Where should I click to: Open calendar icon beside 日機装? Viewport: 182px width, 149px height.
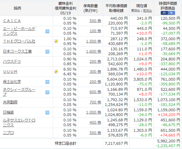tap(47, 113)
